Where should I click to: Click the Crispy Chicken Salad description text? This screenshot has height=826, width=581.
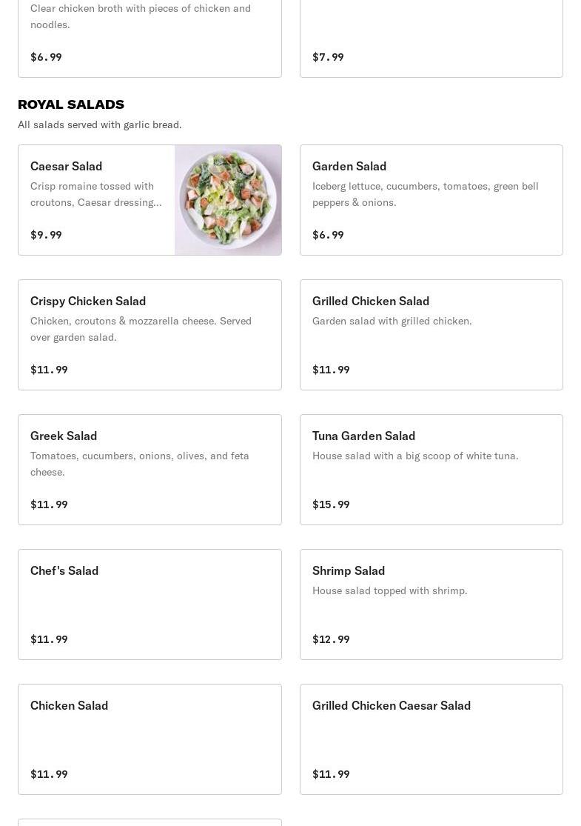[141, 329]
